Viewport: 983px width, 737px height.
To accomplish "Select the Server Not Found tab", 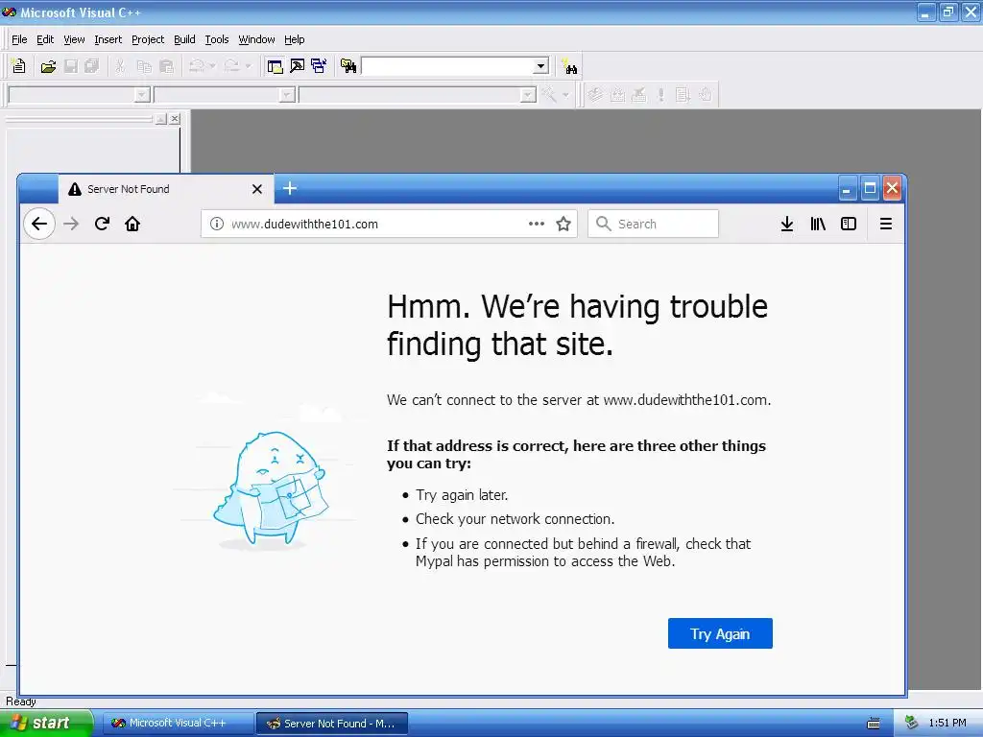I will click(x=165, y=189).
